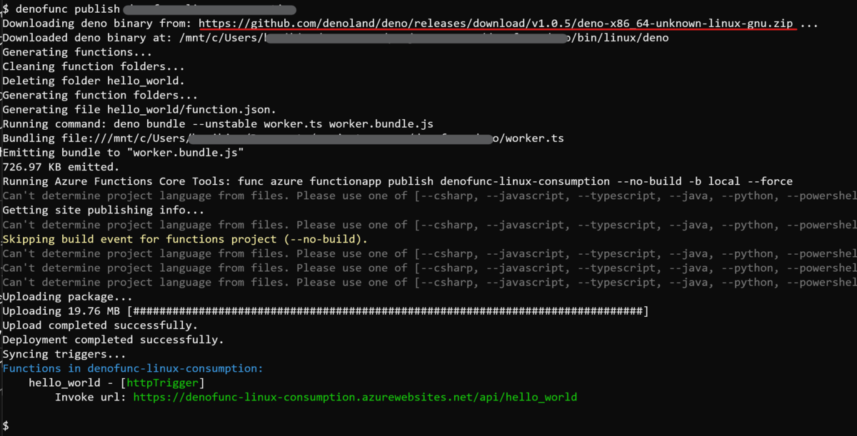Click the 'hello_world' function name in output

coord(64,382)
